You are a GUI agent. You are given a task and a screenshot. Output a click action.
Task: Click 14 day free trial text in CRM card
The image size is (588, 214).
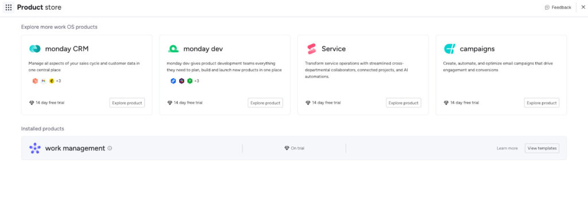click(50, 103)
